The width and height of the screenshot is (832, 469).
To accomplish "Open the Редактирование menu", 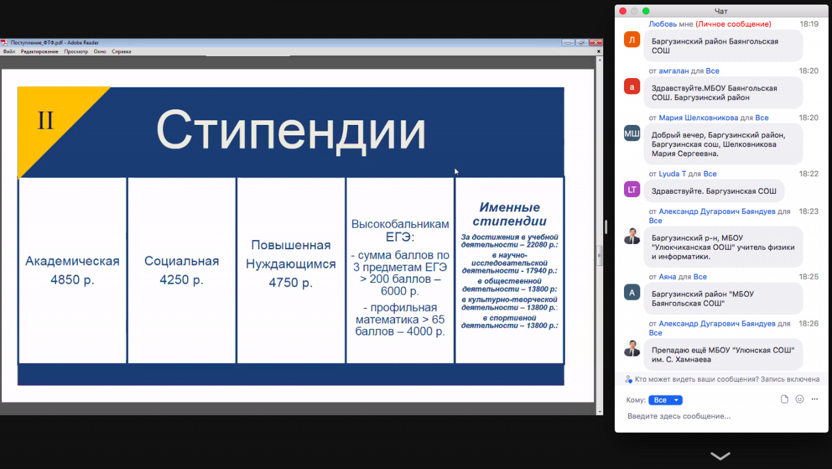I will coord(39,51).
